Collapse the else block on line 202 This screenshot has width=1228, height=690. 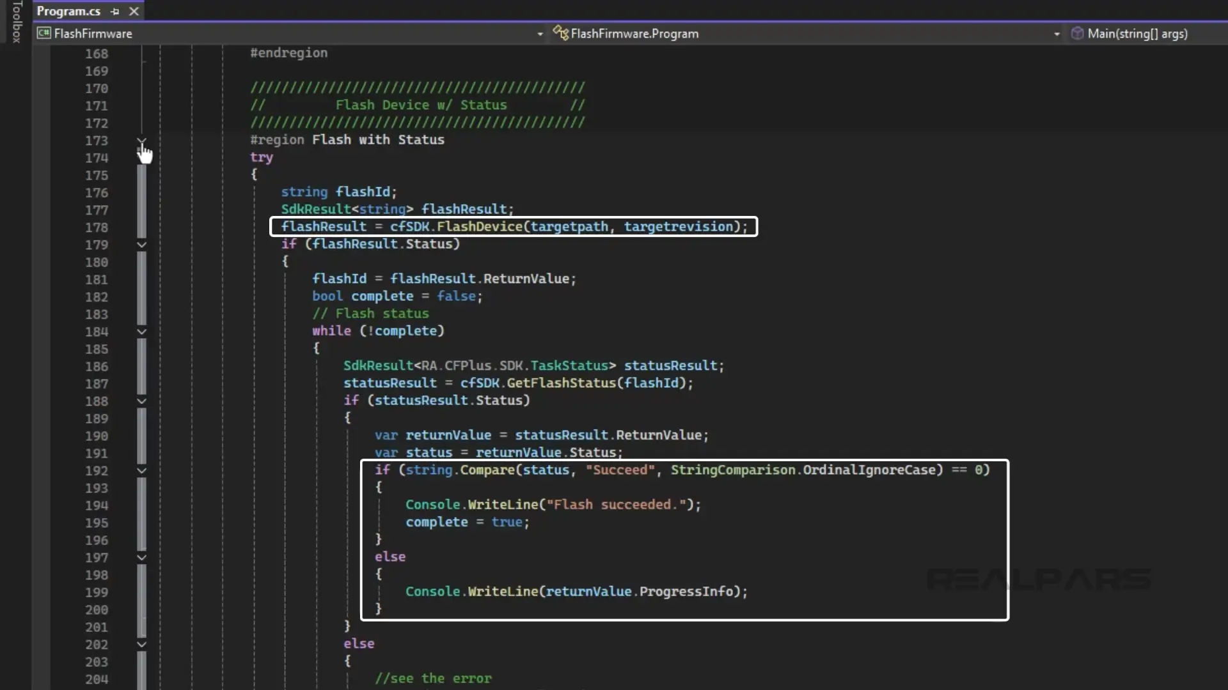click(x=142, y=645)
